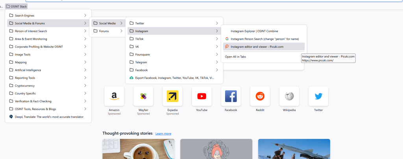The image size is (403, 159).
Task: Click folder icon beside OSINT Tools, Resources & Blogs
Action: tap(11, 109)
